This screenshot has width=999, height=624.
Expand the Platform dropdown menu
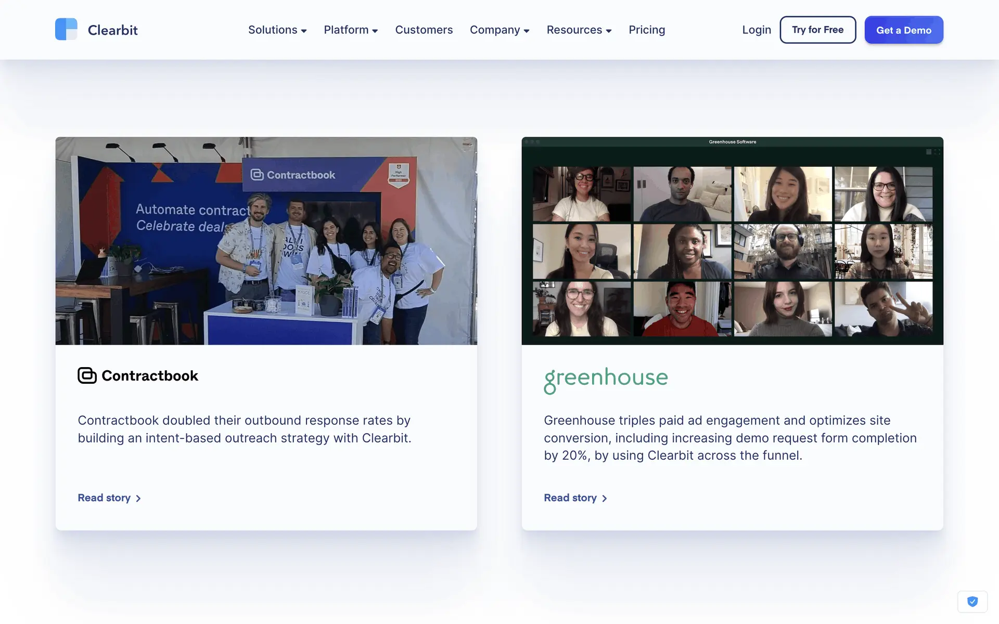click(x=351, y=30)
